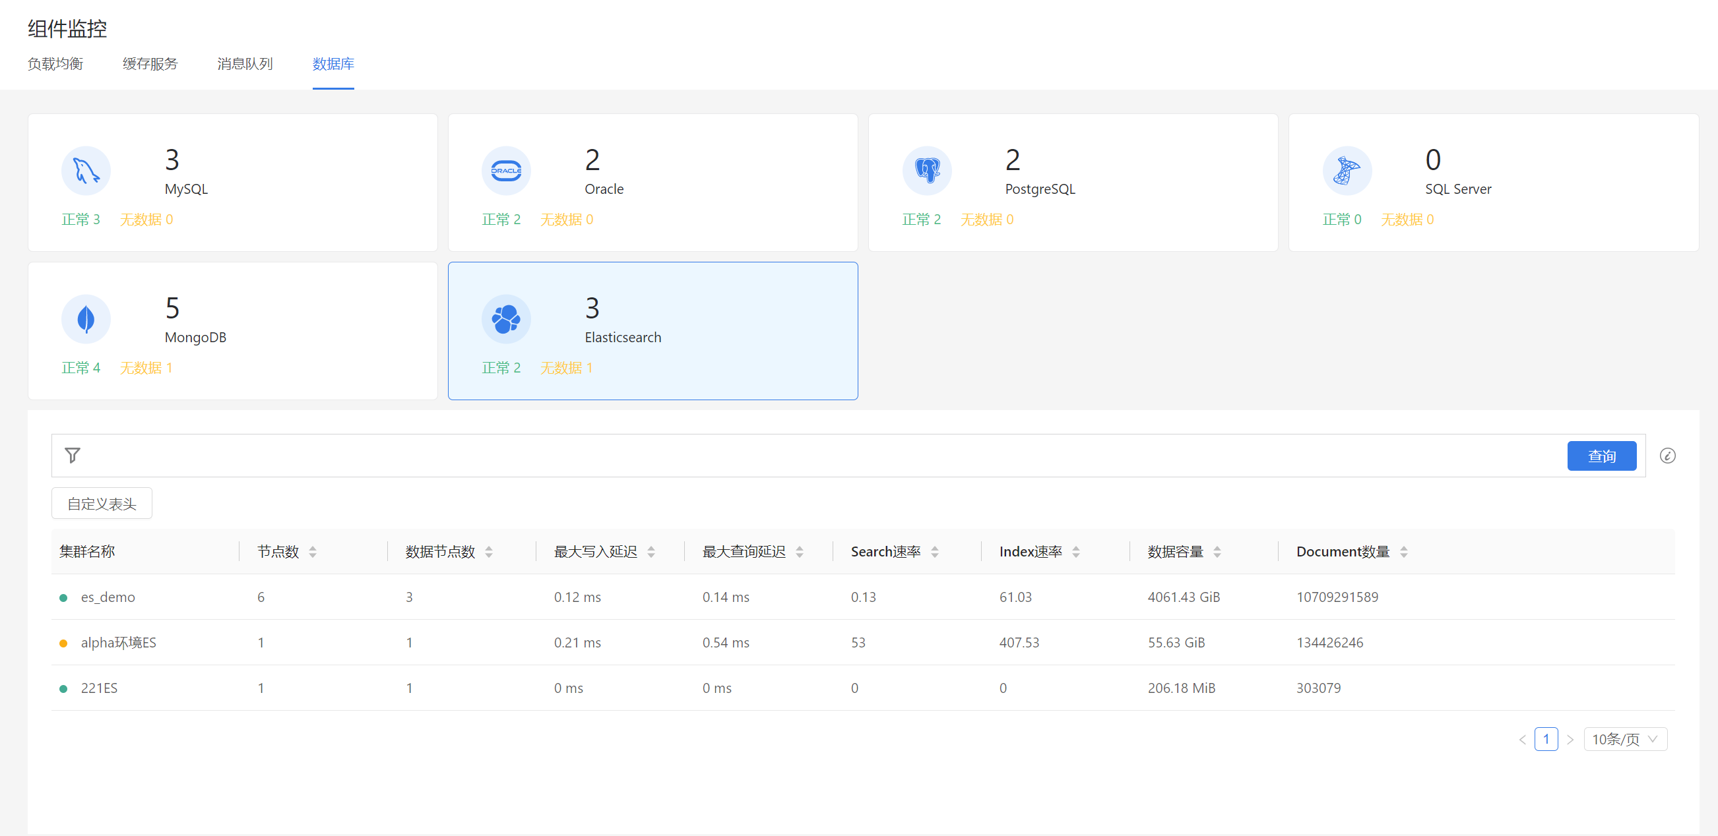Select the PostgreSQL card label

point(1040,189)
